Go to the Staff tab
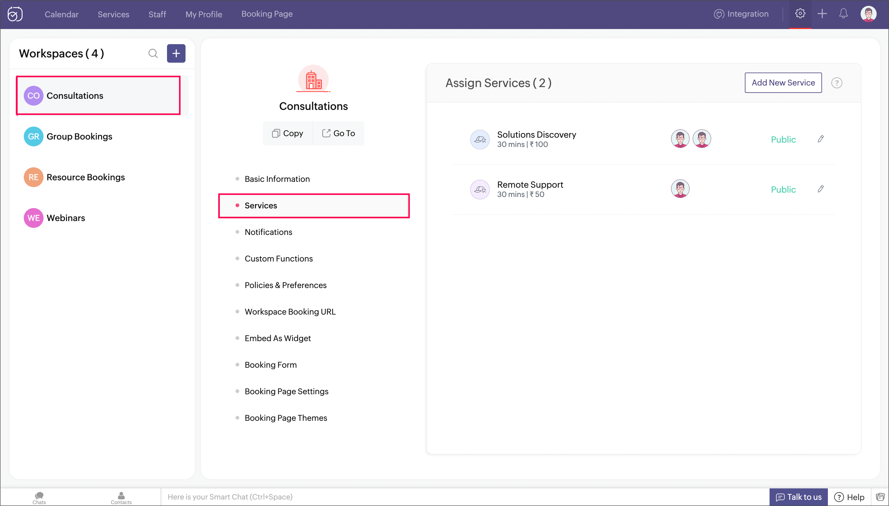889x506 pixels. click(x=157, y=14)
